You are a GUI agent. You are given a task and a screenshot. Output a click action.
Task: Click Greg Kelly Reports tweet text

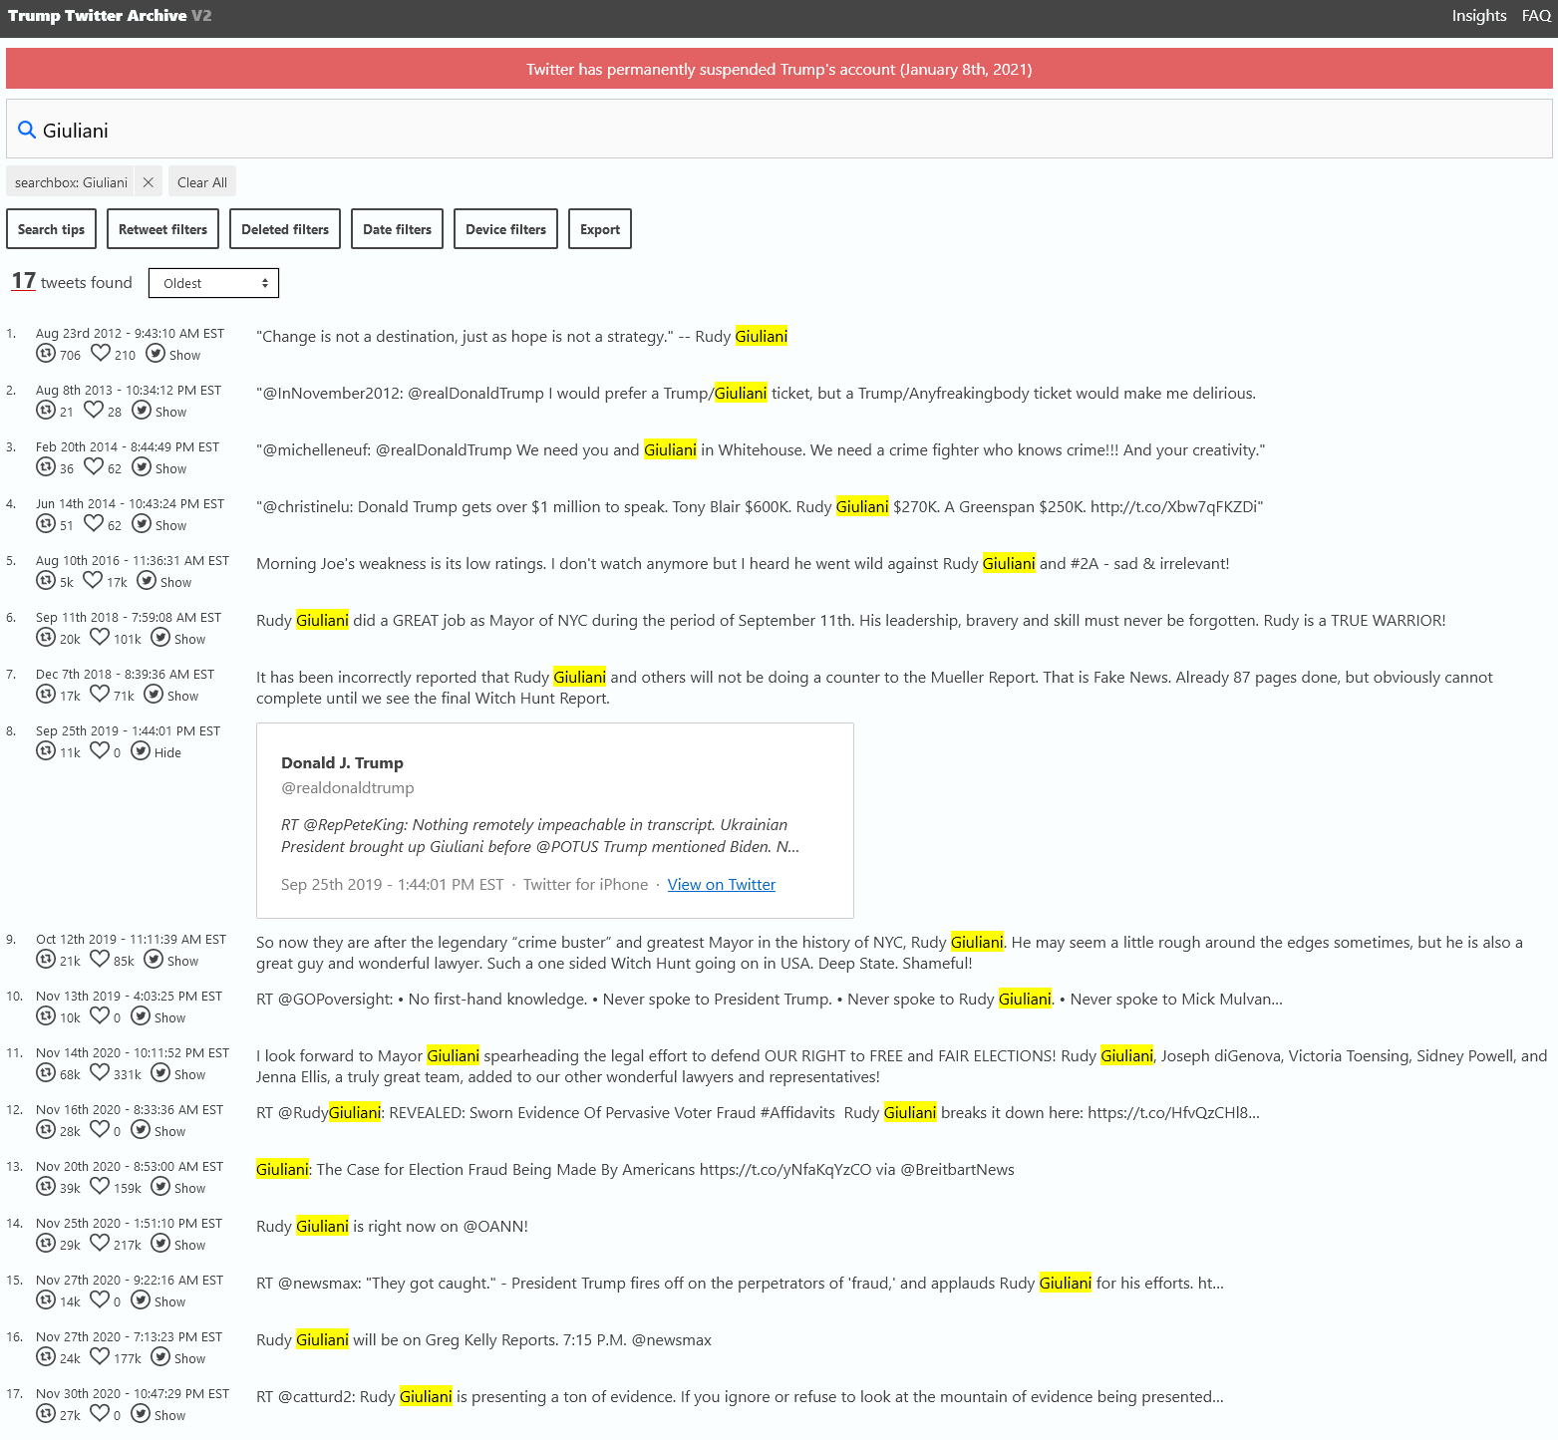pyautogui.click(x=483, y=1339)
